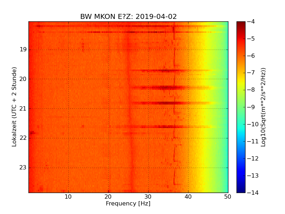Click the y-axis tick label '20'
285x214 pixels.
click(23, 79)
